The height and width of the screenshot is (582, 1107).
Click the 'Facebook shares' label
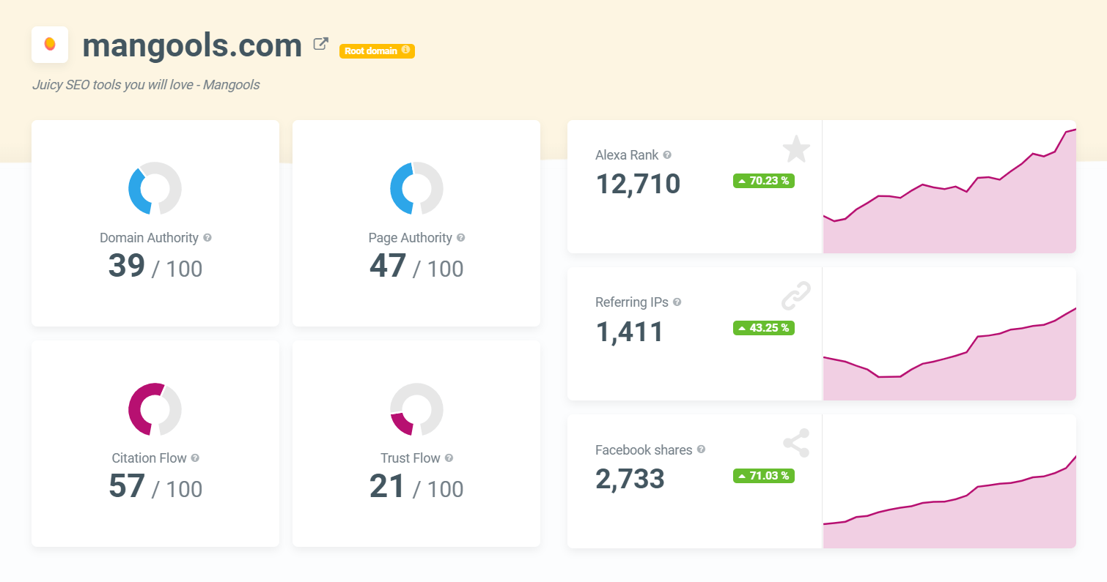click(x=644, y=450)
